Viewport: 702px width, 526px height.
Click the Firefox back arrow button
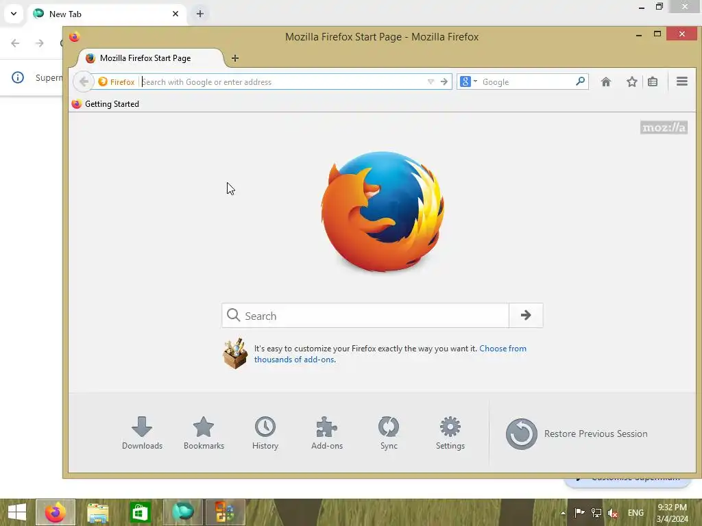tap(83, 82)
